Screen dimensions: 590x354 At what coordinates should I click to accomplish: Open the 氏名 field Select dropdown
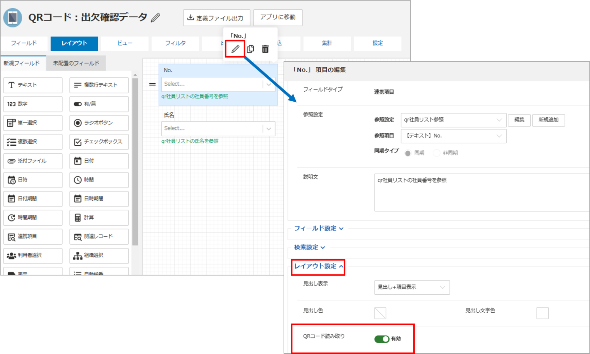(x=218, y=128)
